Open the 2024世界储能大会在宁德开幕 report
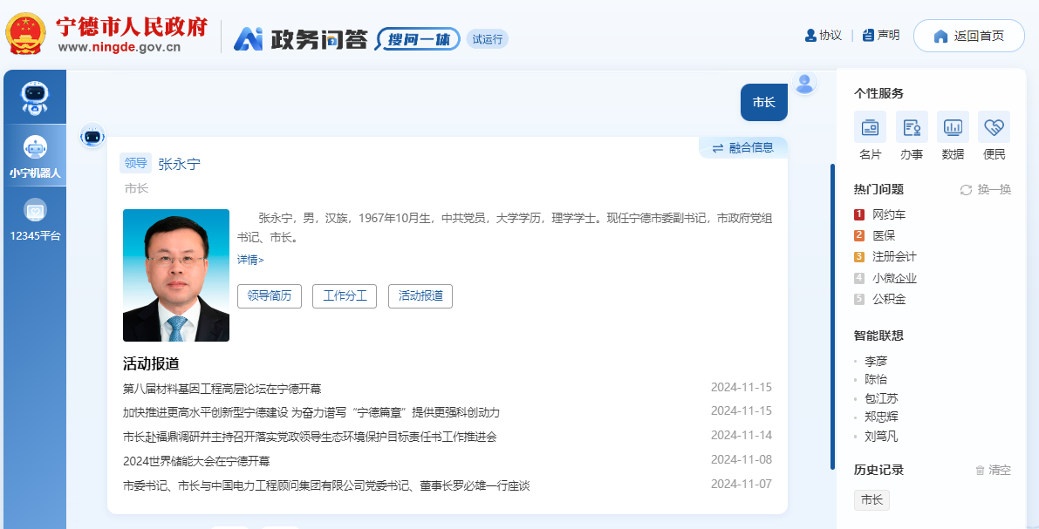This screenshot has height=529, width=1039. [x=196, y=462]
